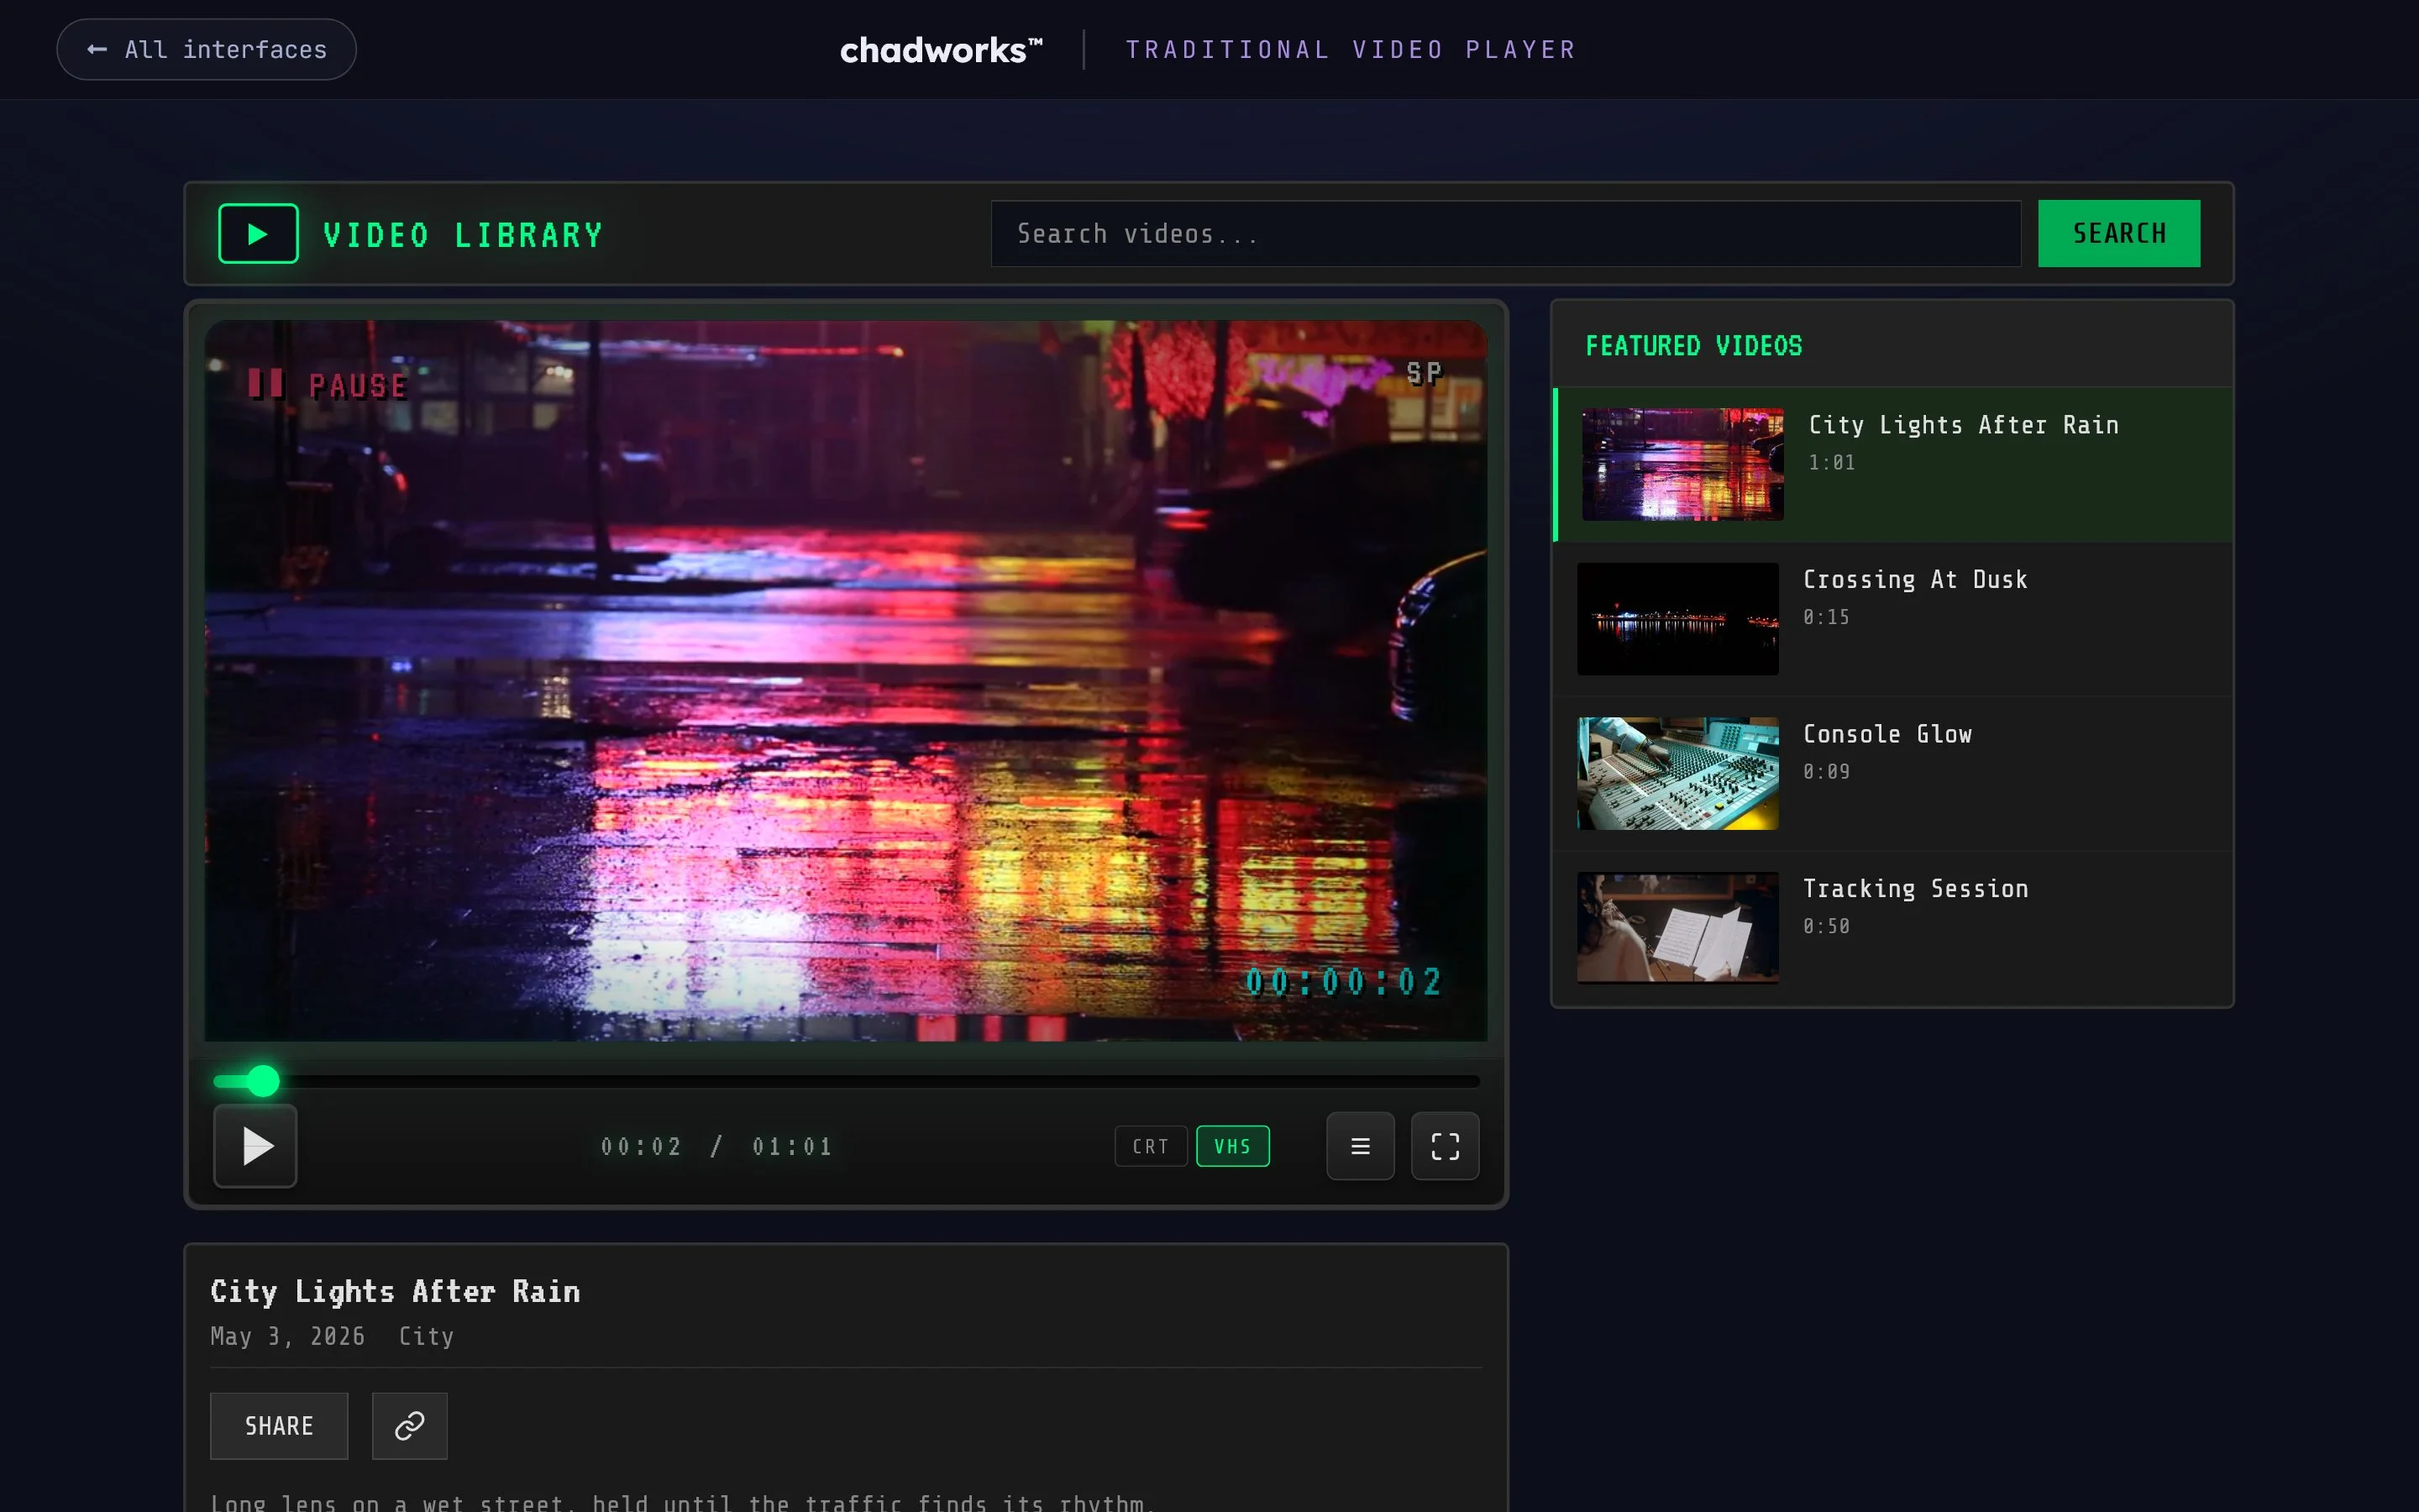Click the Tracking Session title
Image resolution: width=2419 pixels, height=1512 pixels.
point(1915,888)
